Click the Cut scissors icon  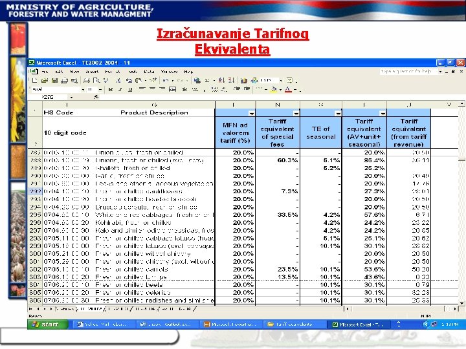coord(118,80)
